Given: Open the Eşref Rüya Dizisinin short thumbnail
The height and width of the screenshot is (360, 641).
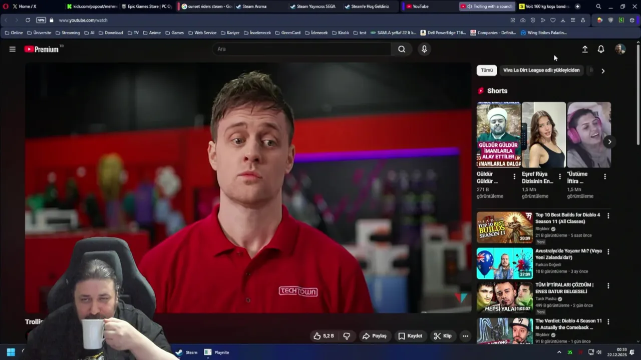Looking at the screenshot, I should pyautogui.click(x=544, y=135).
